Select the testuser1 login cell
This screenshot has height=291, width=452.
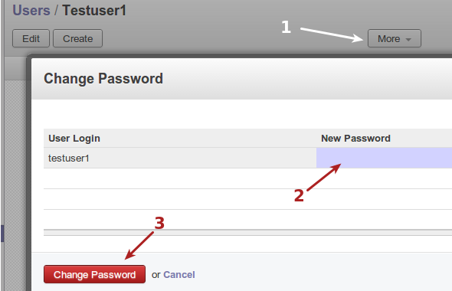point(180,158)
